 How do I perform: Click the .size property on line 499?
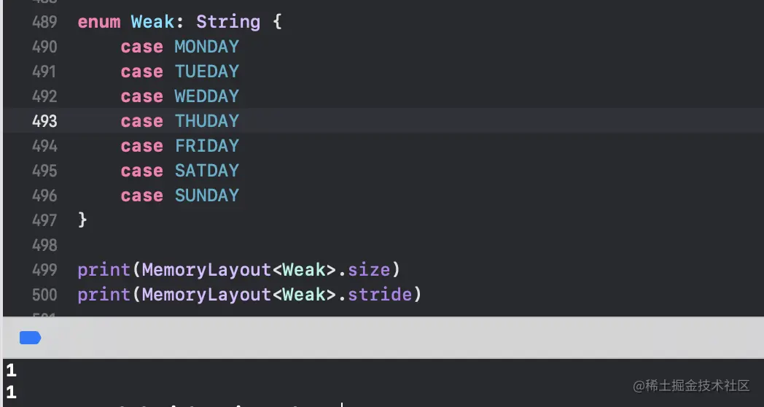point(368,270)
